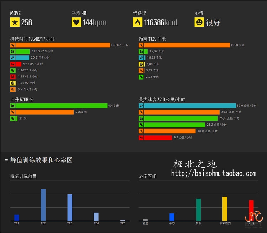
Task: Click the red cyclist logo in the corner
Action: pyautogui.click(x=253, y=217)
